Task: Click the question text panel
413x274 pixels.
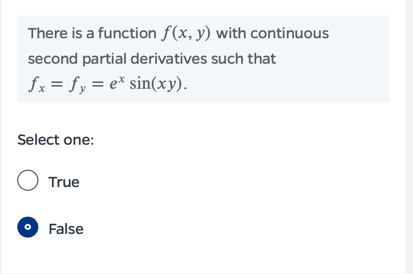Action: click(203, 58)
